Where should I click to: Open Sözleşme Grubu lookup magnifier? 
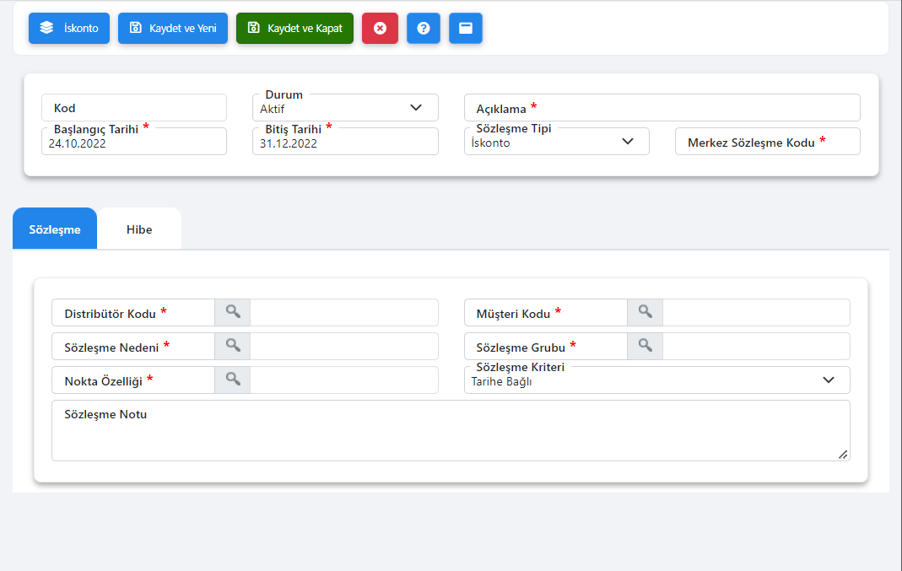[645, 346]
